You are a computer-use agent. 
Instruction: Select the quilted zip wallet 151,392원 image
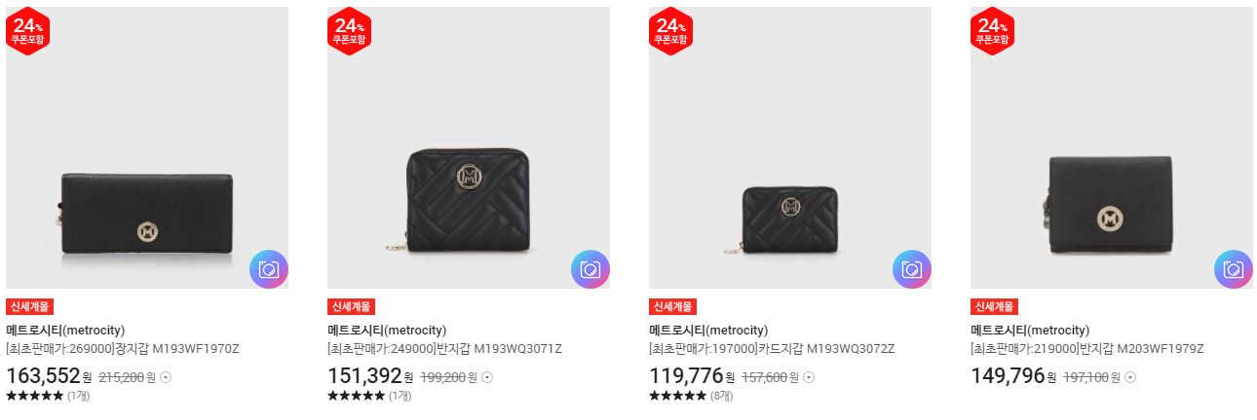tap(469, 148)
